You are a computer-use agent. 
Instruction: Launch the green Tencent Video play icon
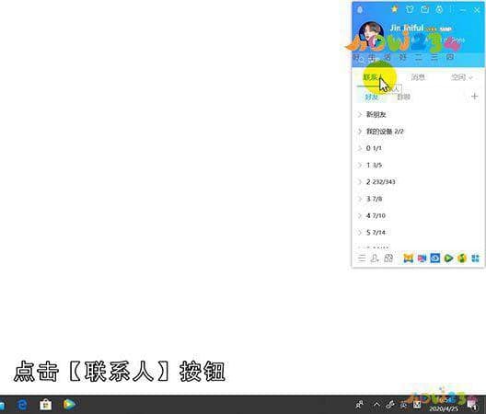pos(448,259)
